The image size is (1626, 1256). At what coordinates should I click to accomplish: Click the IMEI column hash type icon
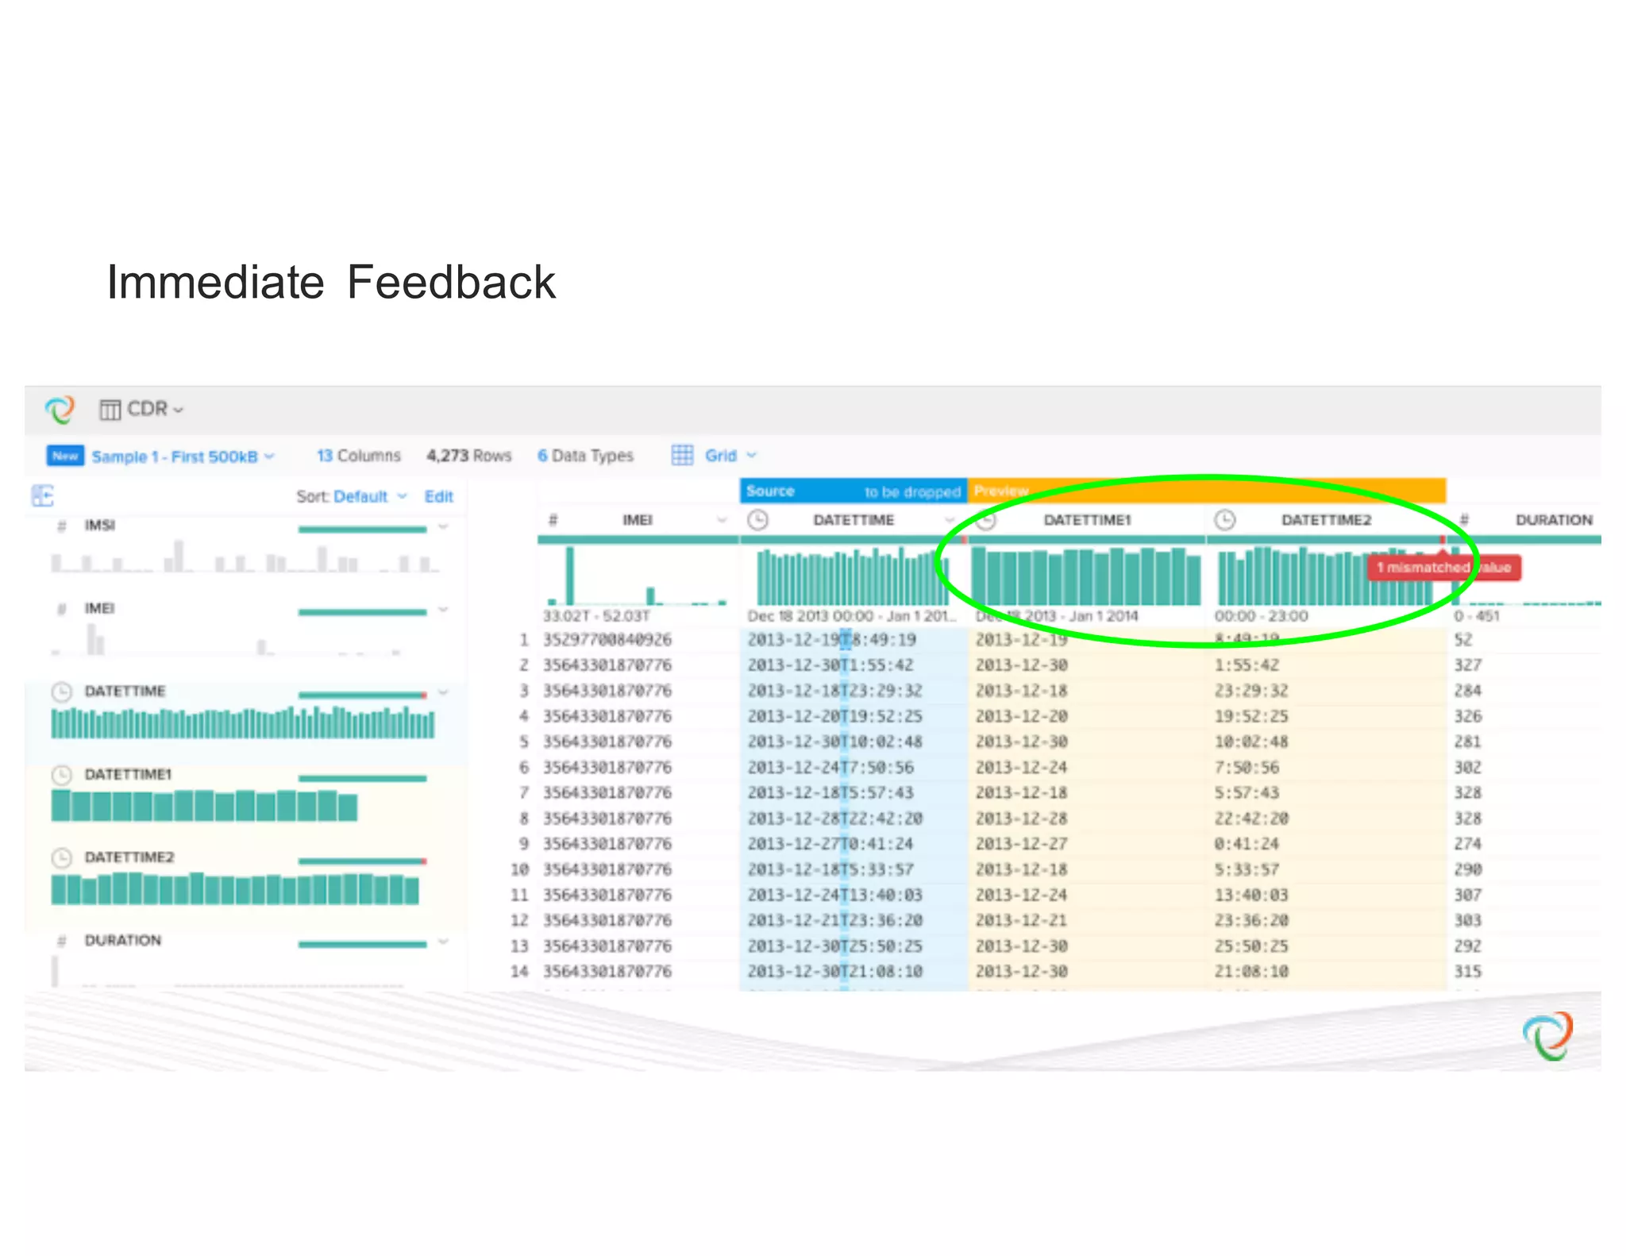click(x=553, y=520)
